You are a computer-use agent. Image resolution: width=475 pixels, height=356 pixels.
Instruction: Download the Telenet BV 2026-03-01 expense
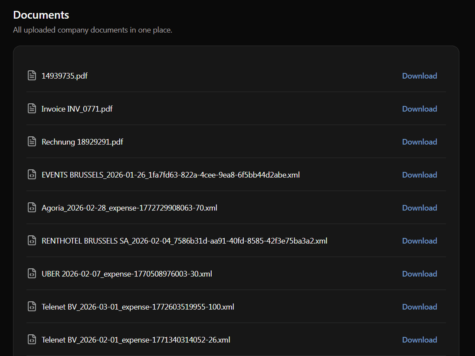[x=419, y=307]
